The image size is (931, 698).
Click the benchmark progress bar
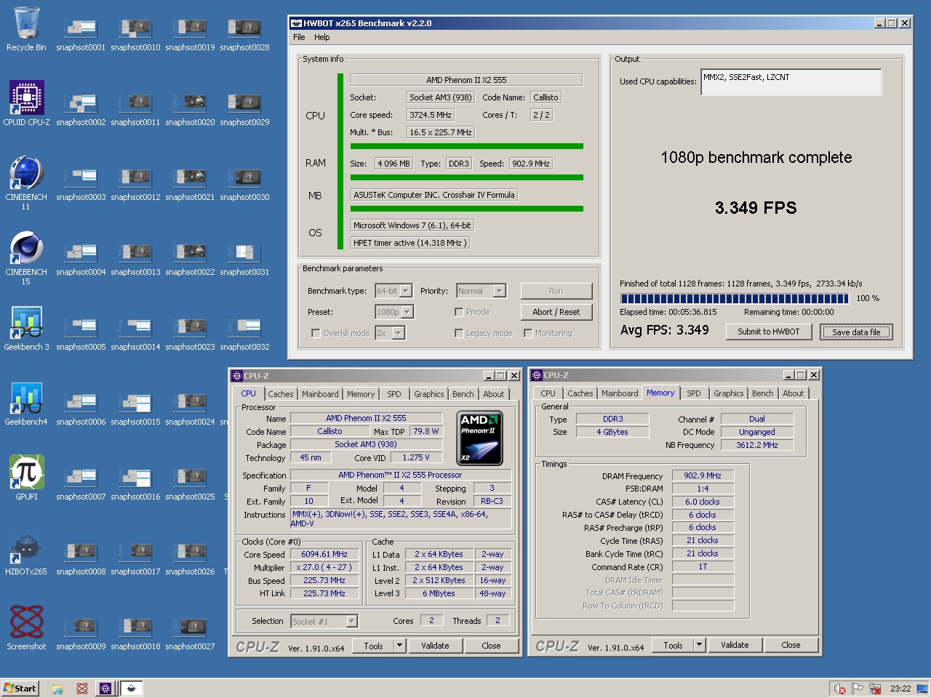735,298
